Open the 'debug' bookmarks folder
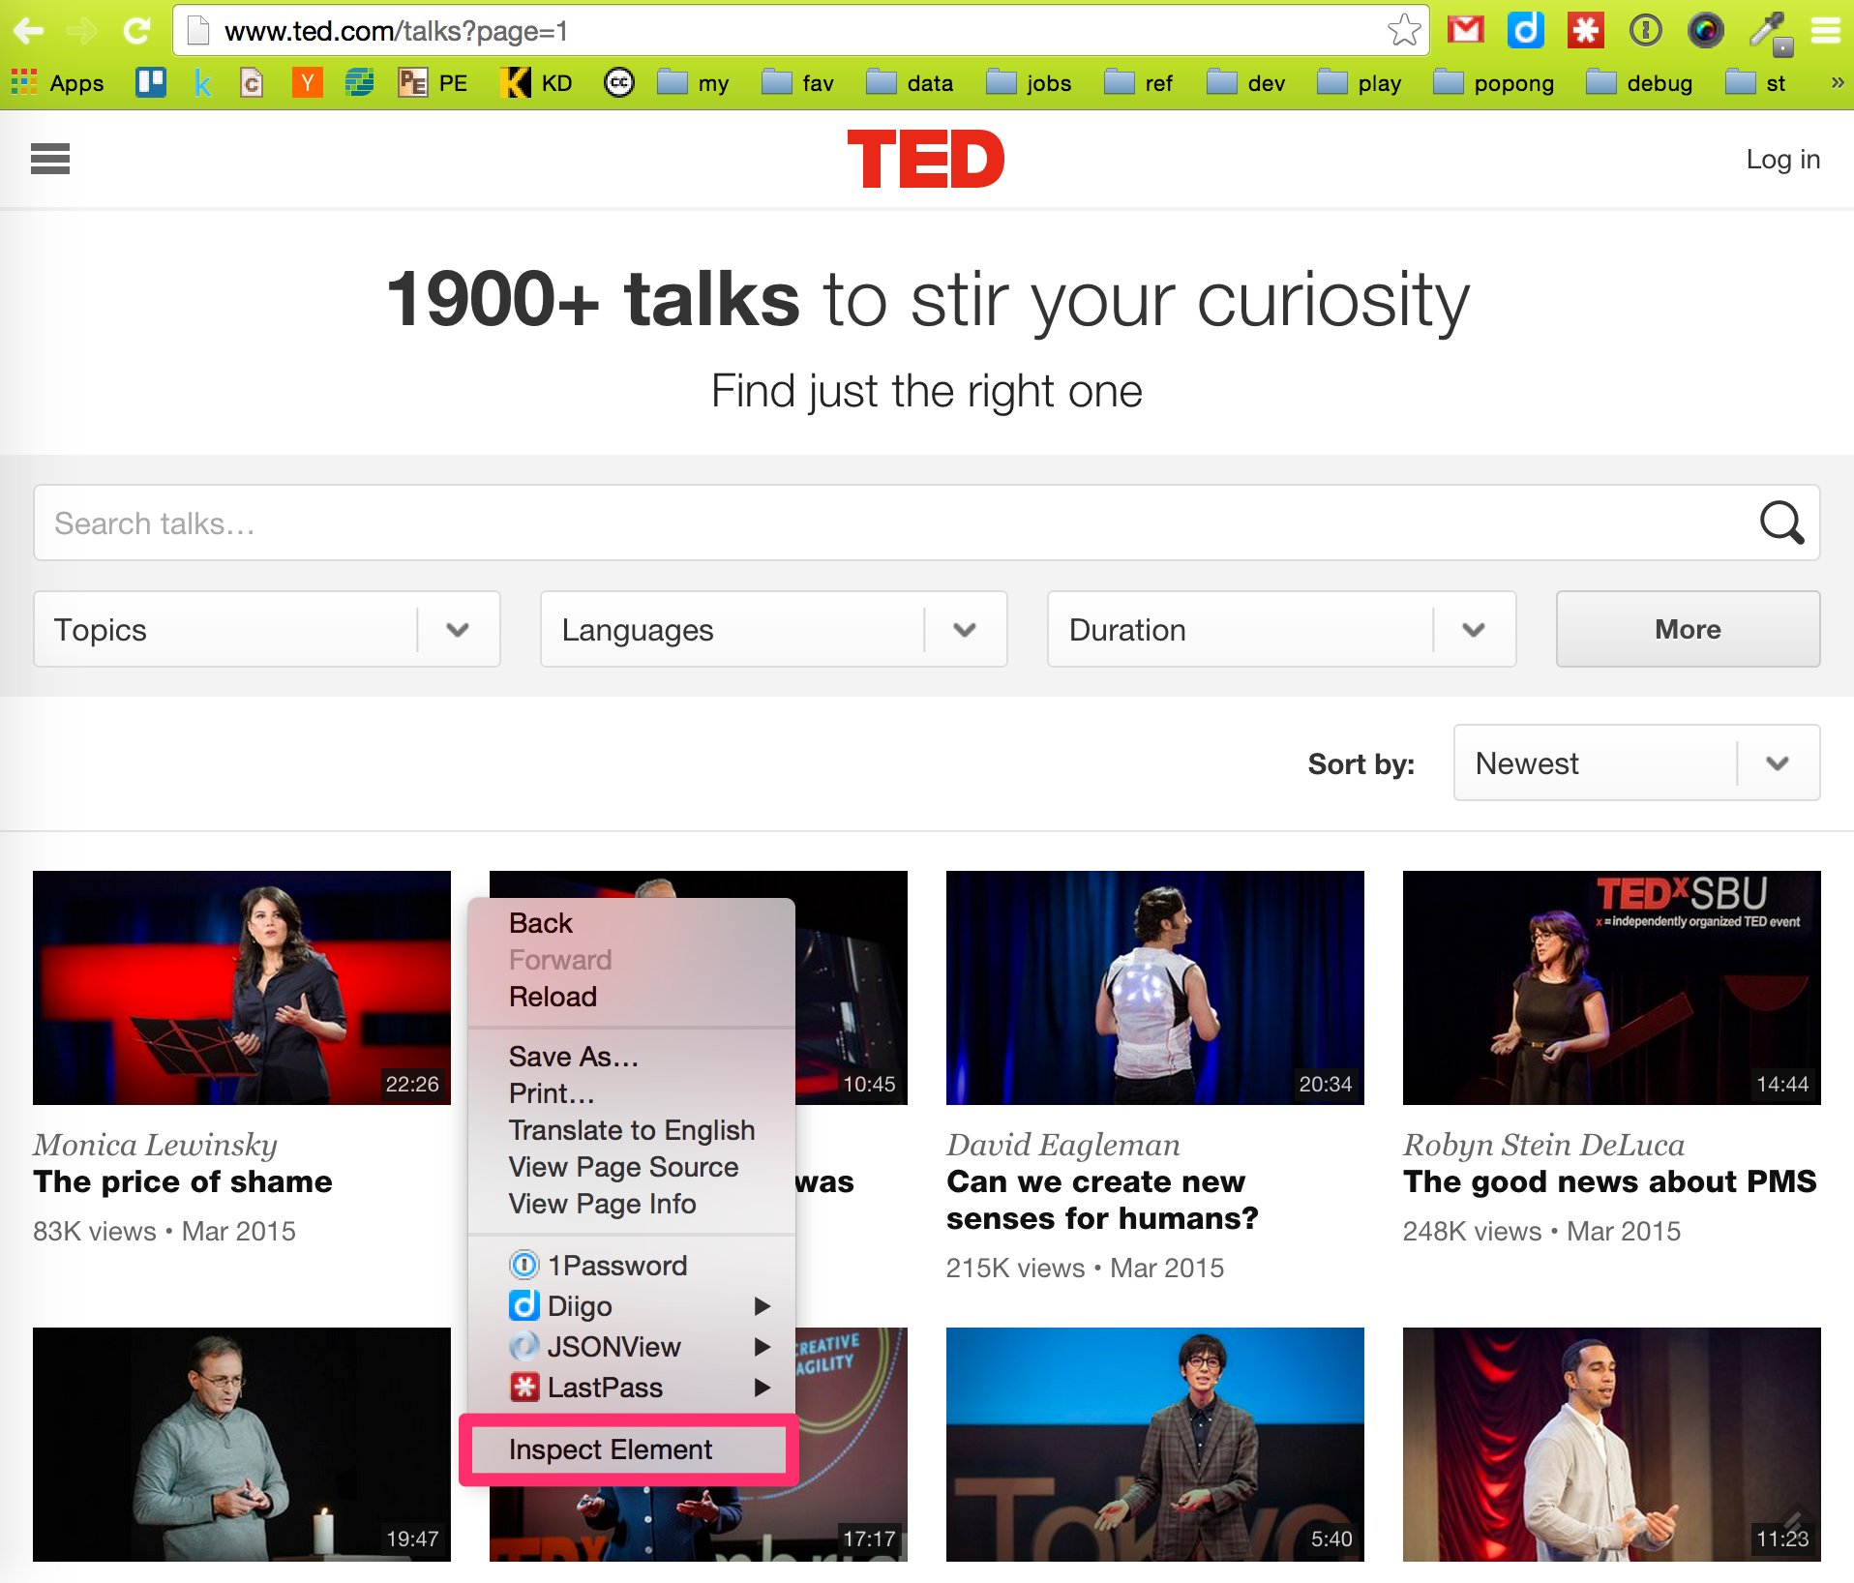 1640,83
